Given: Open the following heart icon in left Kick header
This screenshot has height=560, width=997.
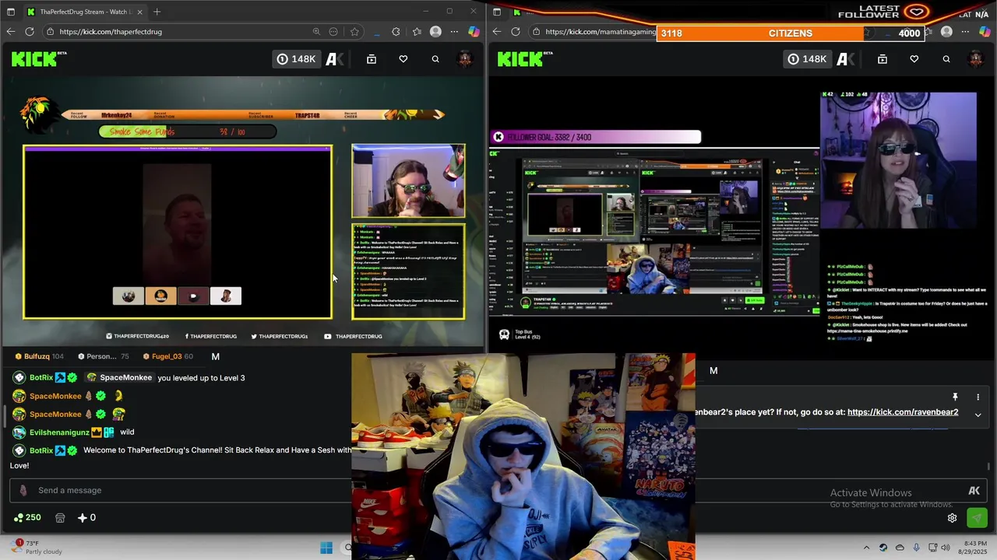Looking at the screenshot, I should click(403, 59).
